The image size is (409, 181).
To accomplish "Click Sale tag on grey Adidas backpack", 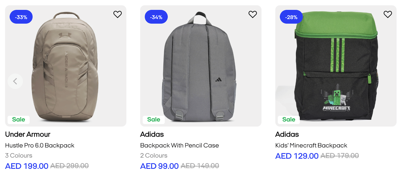I will point(154,119).
